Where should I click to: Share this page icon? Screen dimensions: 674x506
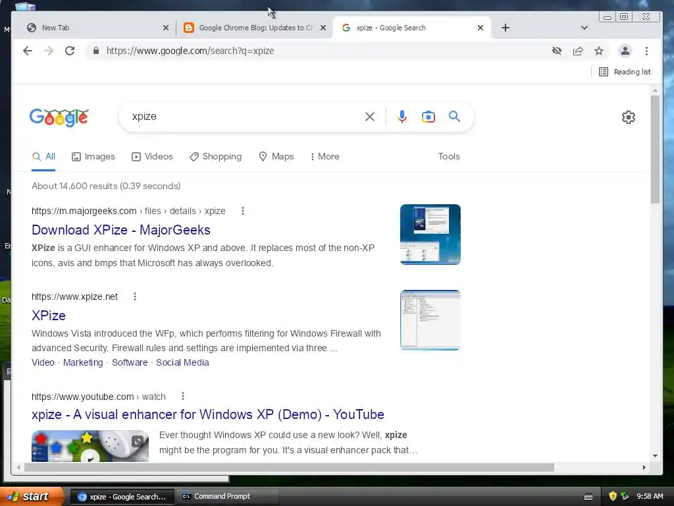pos(578,51)
